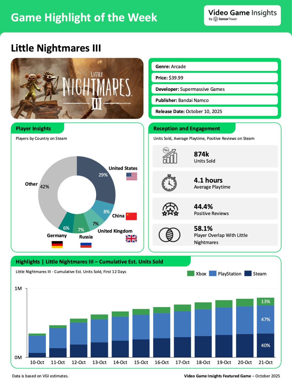Click the Release Date: October 10, 2025 row

pyautogui.click(x=215, y=111)
